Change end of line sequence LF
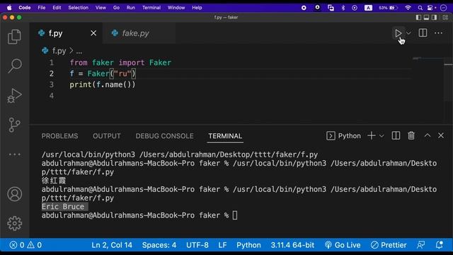The height and width of the screenshot is (255, 453). 222,245
